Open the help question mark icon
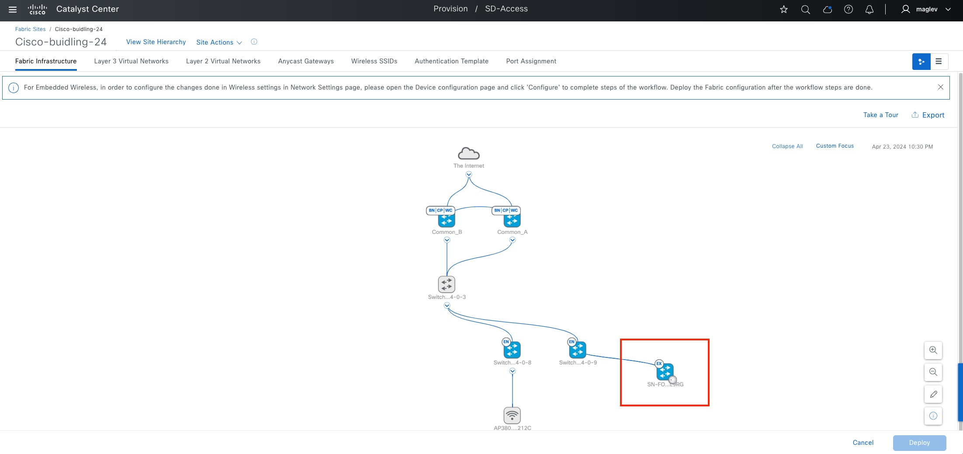963x454 pixels. pos(849,9)
